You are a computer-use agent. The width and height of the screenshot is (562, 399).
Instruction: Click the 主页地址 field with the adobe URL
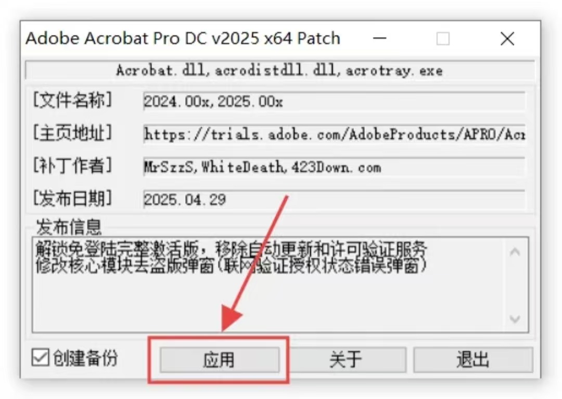point(335,134)
